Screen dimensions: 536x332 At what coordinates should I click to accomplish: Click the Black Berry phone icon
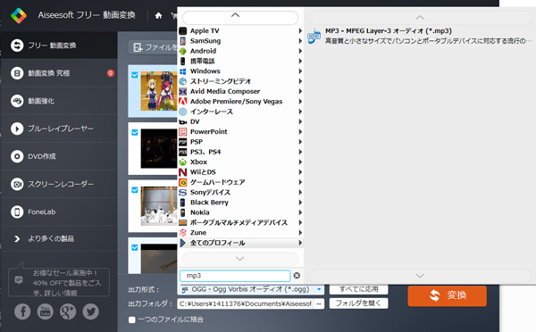pyautogui.click(x=183, y=203)
